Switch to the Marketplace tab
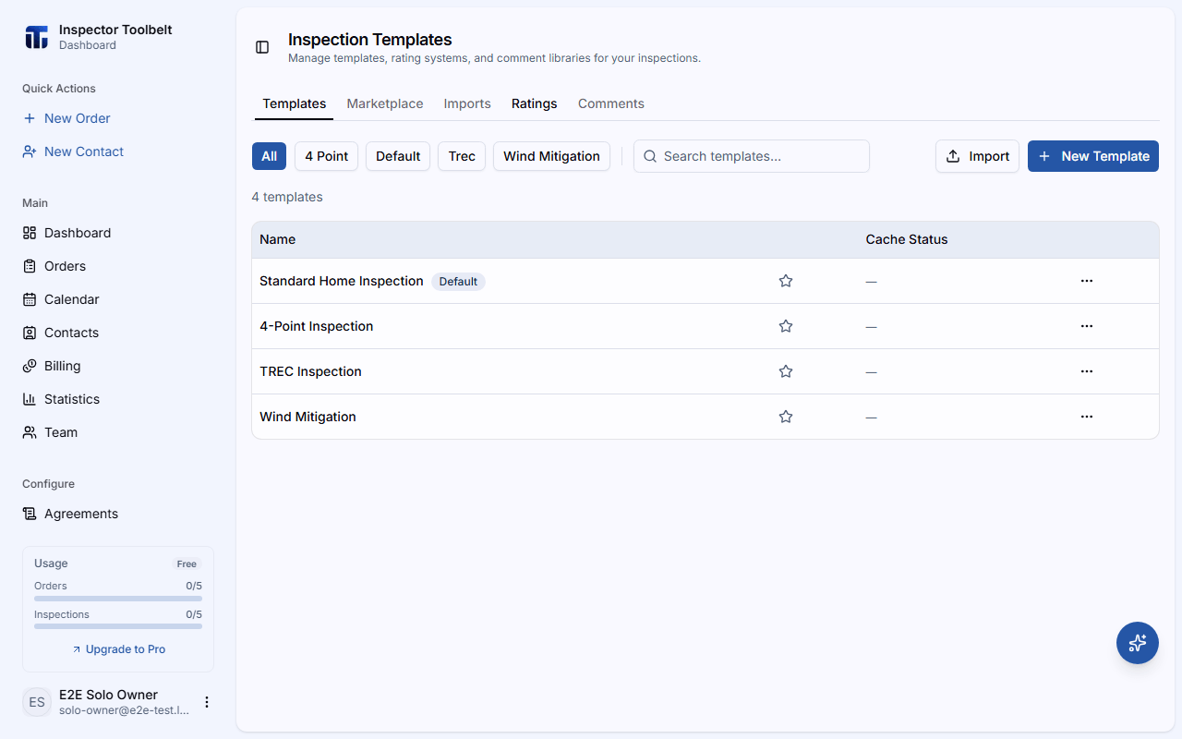 385,103
